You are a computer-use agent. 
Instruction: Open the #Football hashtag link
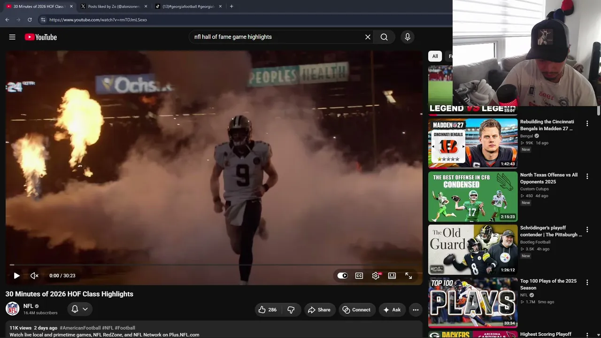pos(125,328)
